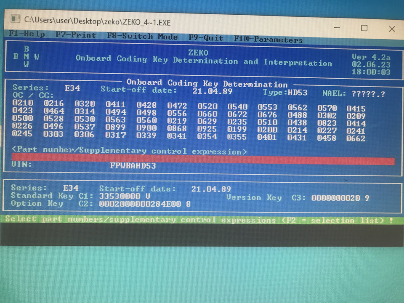Select option code 0570

pyautogui.click(x=327, y=108)
